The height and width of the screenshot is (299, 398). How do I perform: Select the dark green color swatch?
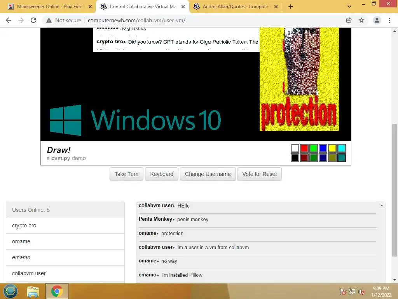pos(314,158)
